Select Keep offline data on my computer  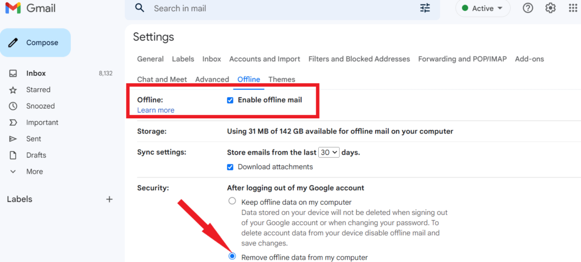click(232, 201)
